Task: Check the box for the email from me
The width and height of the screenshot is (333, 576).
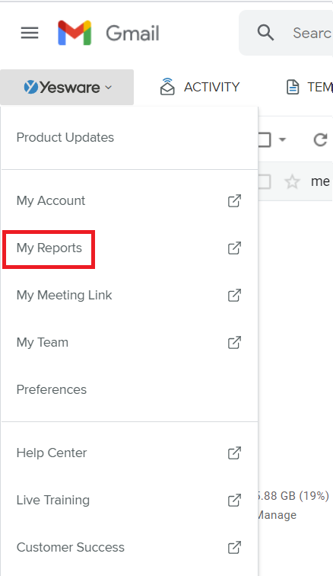Action: [x=264, y=181]
